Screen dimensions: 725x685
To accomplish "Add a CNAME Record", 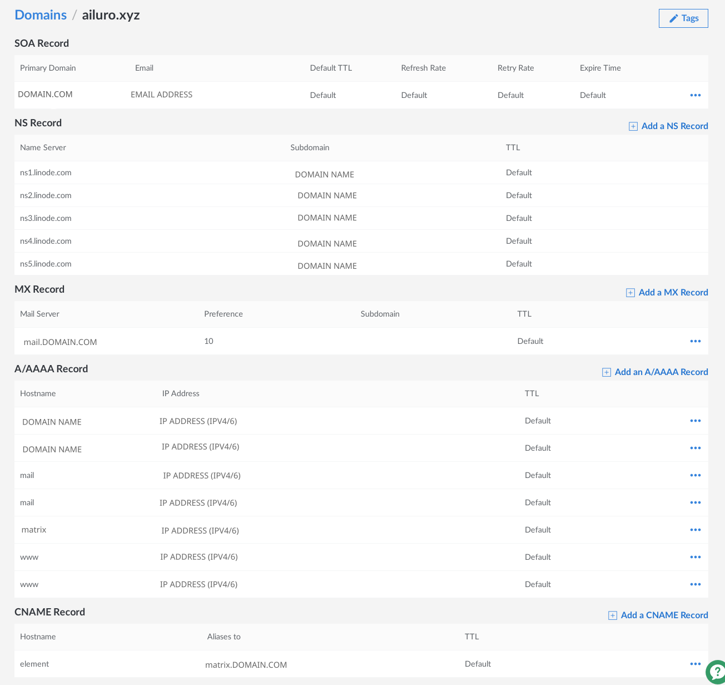I will pos(658,615).
